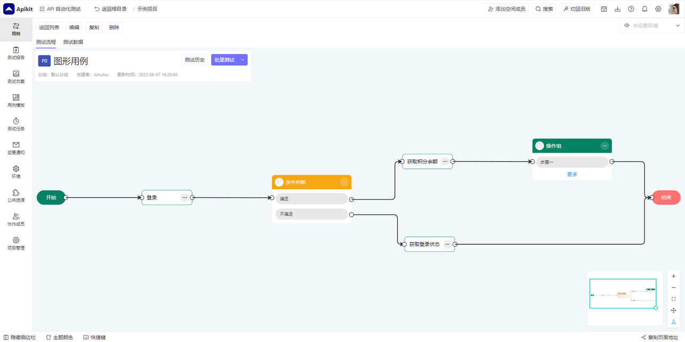Click the fit-to-screen canvas icon
Screen dimensions: 685x342
pos(673,299)
